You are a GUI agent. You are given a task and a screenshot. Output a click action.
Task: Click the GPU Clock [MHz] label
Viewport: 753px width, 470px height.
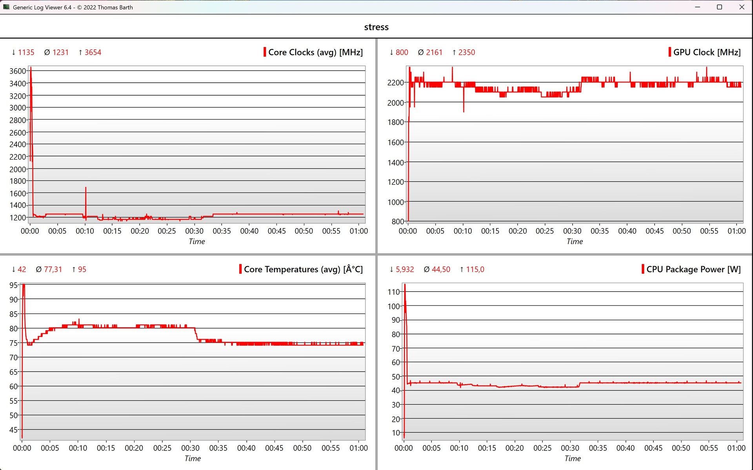click(x=707, y=52)
